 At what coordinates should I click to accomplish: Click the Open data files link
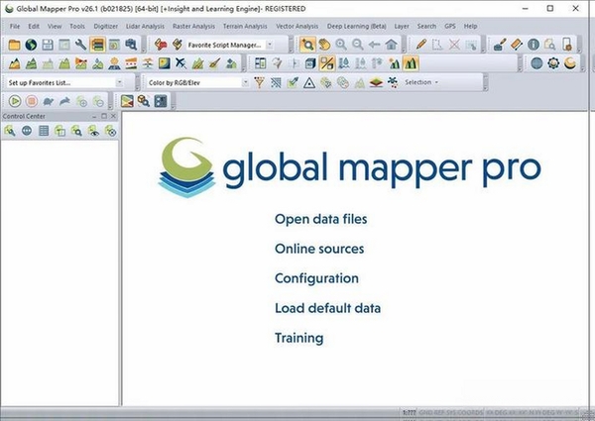tap(320, 219)
